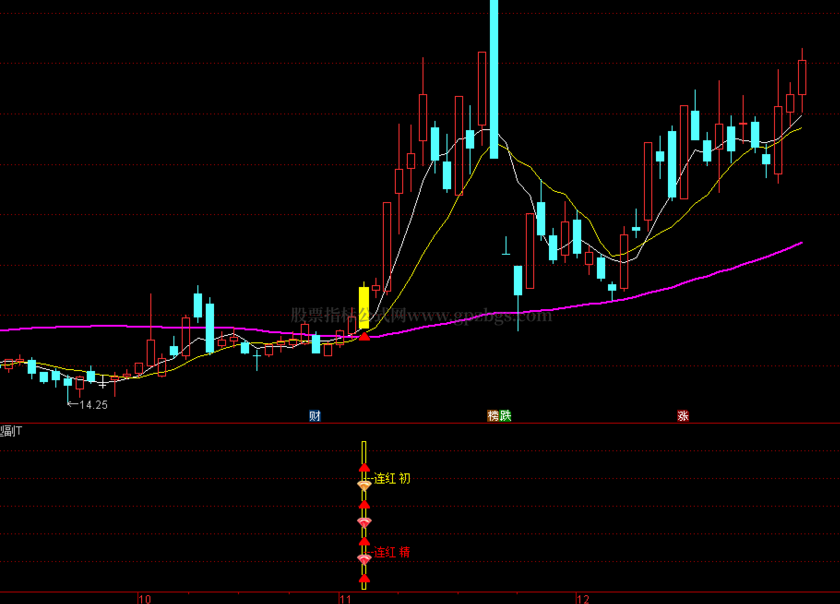Click the month 11 marker on time axis
This screenshot has height=604, width=840.
click(345, 599)
